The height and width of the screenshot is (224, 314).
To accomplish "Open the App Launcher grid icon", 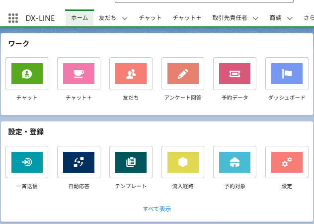I will [13, 18].
